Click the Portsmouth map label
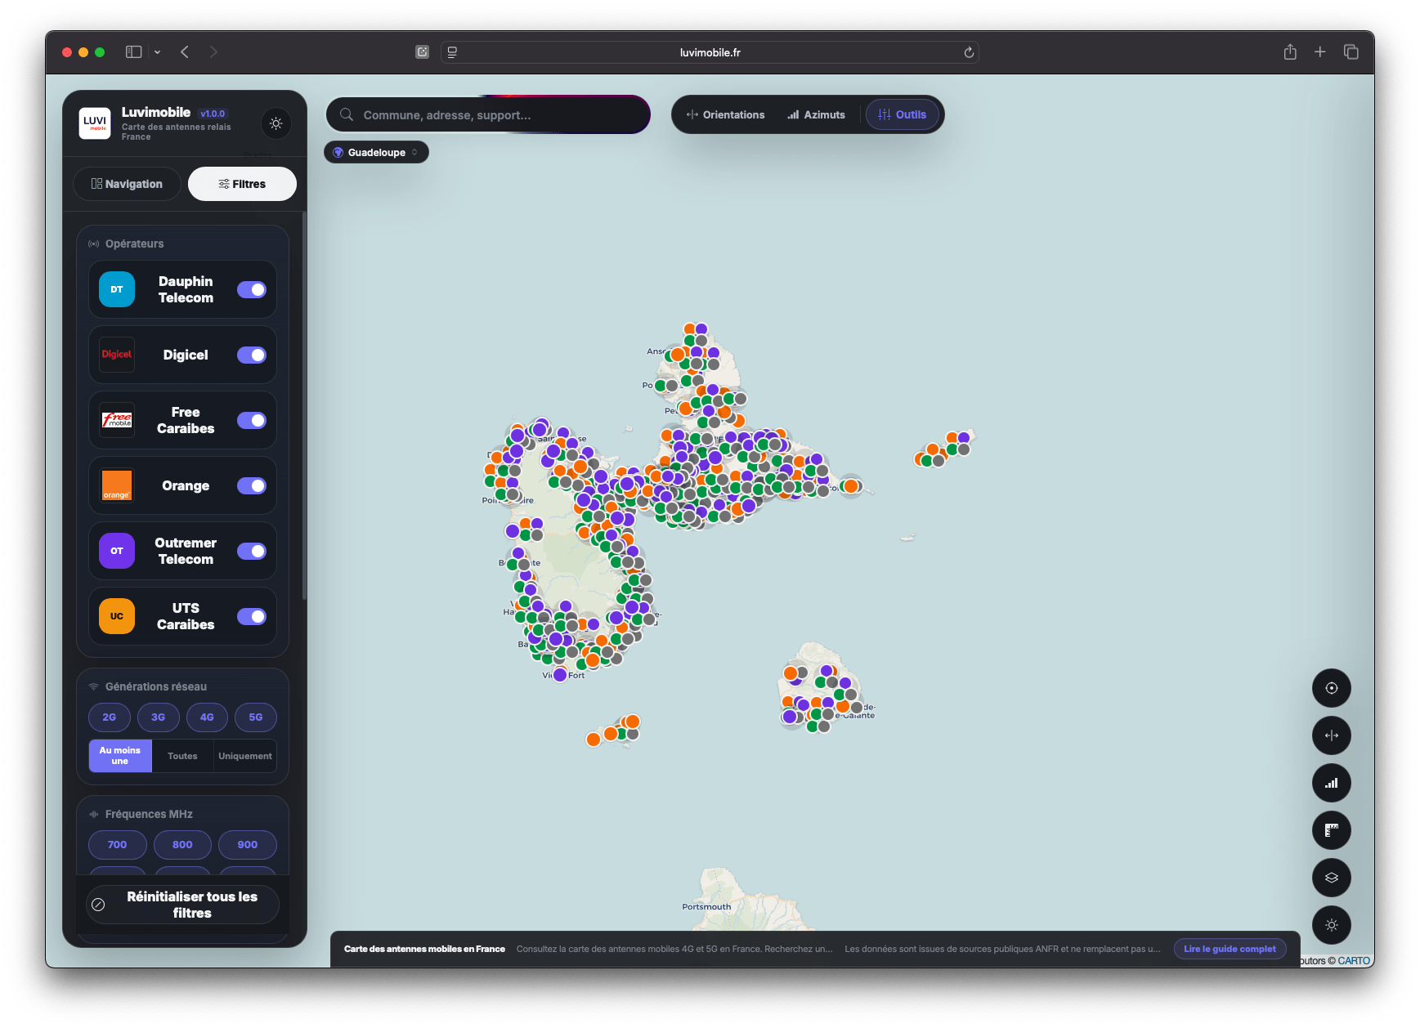This screenshot has width=1420, height=1028. pos(706,906)
